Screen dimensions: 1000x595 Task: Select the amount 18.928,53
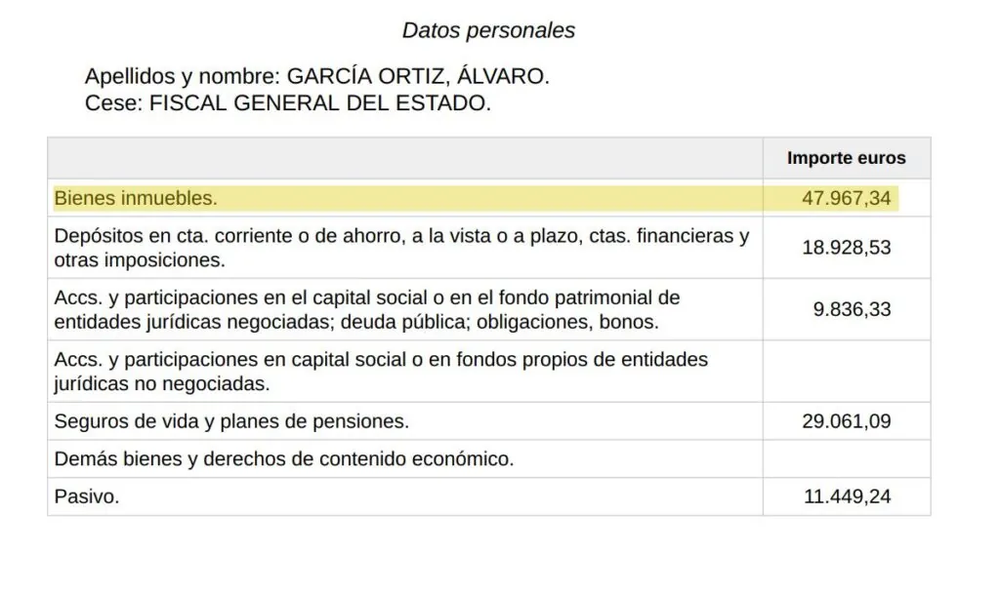[x=846, y=247]
